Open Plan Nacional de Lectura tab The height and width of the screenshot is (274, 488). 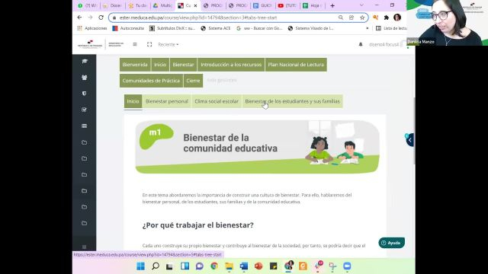[x=296, y=65]
